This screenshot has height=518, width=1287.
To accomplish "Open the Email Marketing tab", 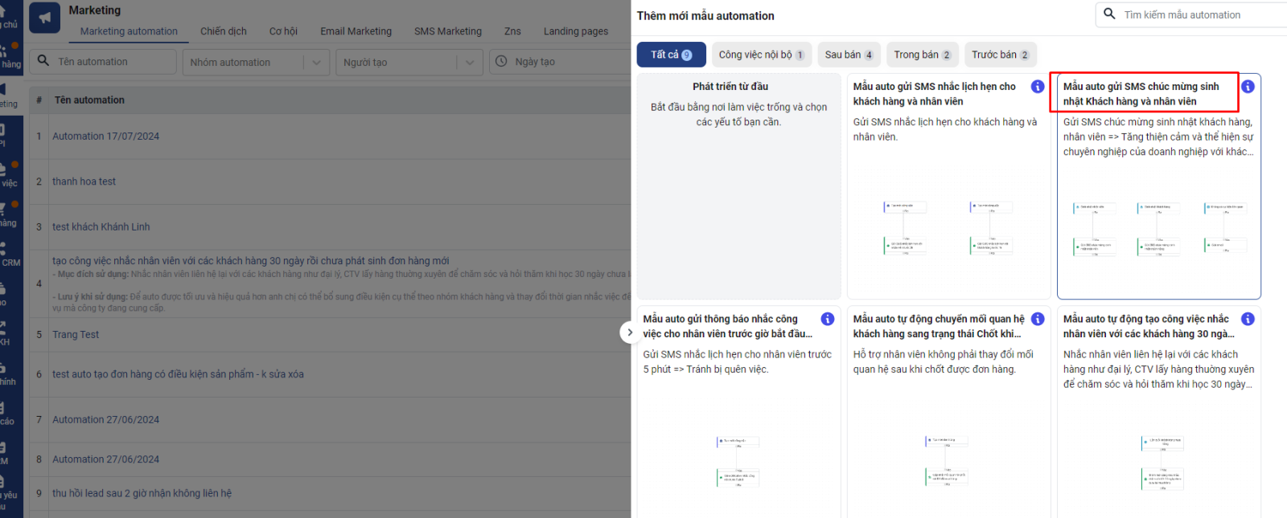I will pos(356,31).
